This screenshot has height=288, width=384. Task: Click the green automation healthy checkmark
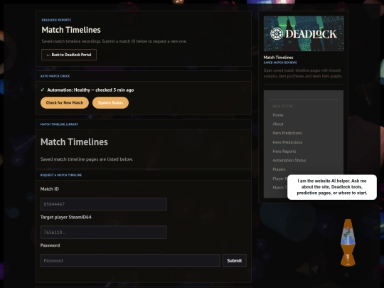(x=43, y=90)
